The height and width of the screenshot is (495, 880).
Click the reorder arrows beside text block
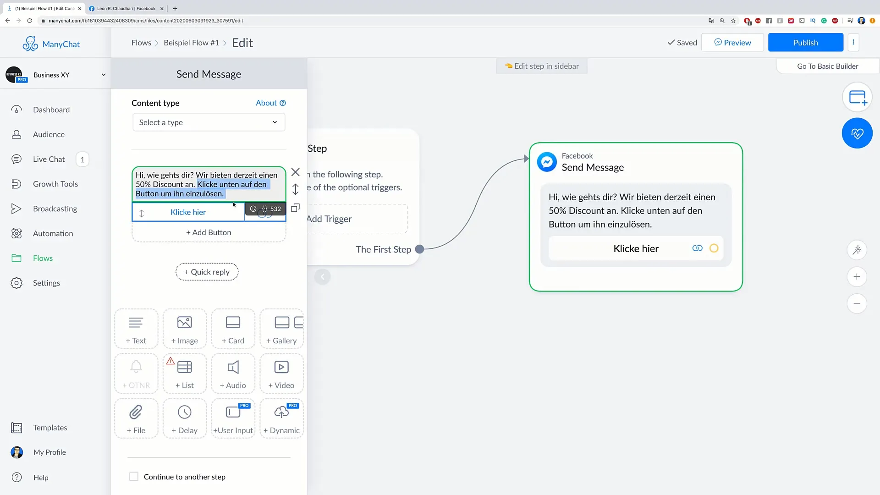click(x=296, y=189)
